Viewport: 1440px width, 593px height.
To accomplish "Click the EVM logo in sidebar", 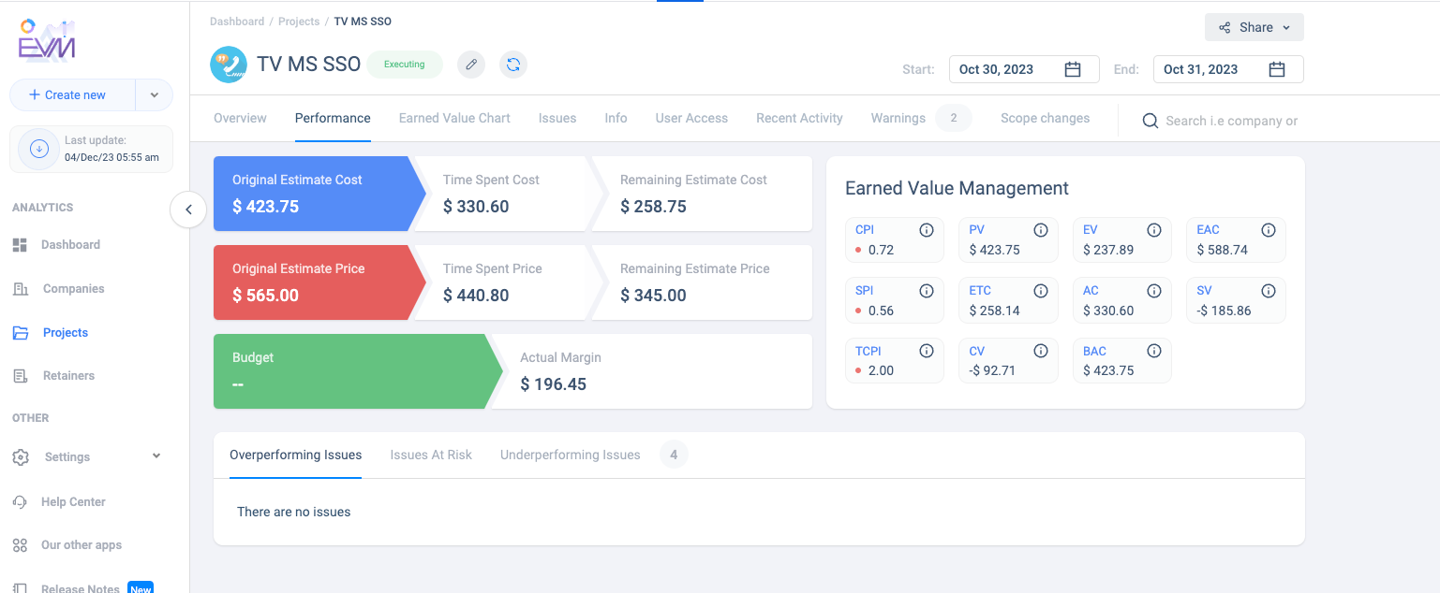I will pyautogui.click(x=47, y=40).
